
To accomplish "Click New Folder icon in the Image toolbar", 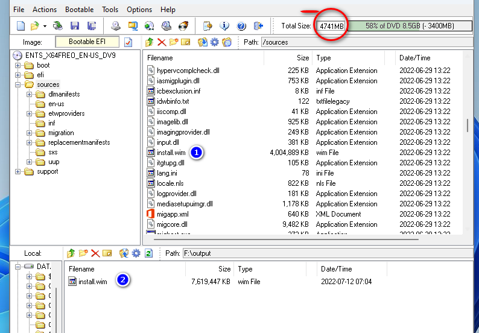I will tap(174, 42).
